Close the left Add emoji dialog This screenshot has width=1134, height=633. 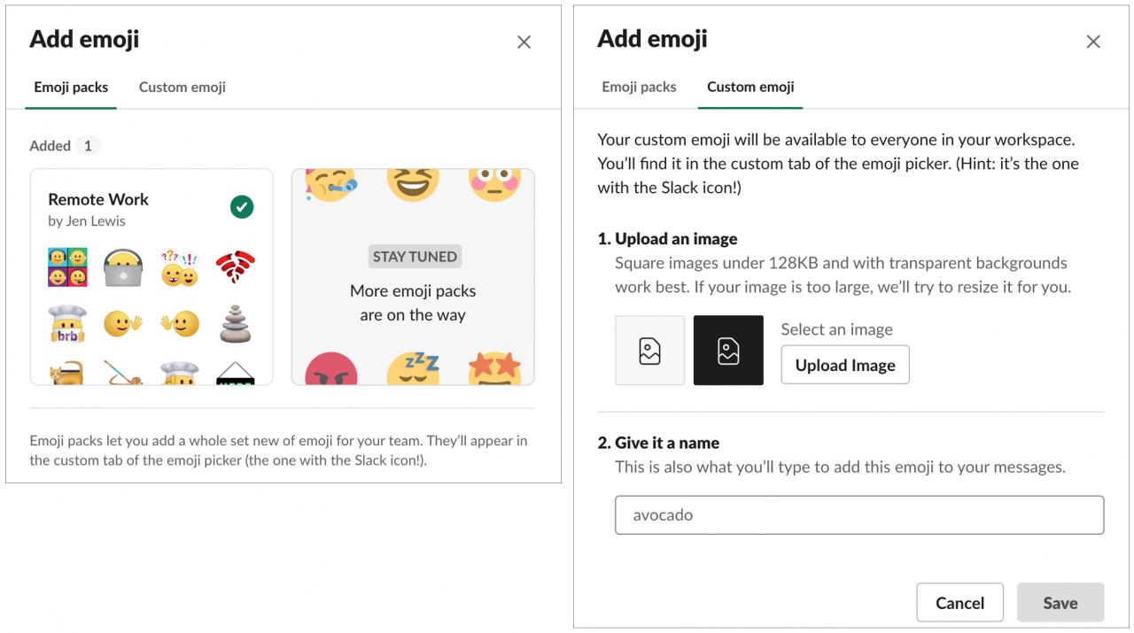[524, 42]
